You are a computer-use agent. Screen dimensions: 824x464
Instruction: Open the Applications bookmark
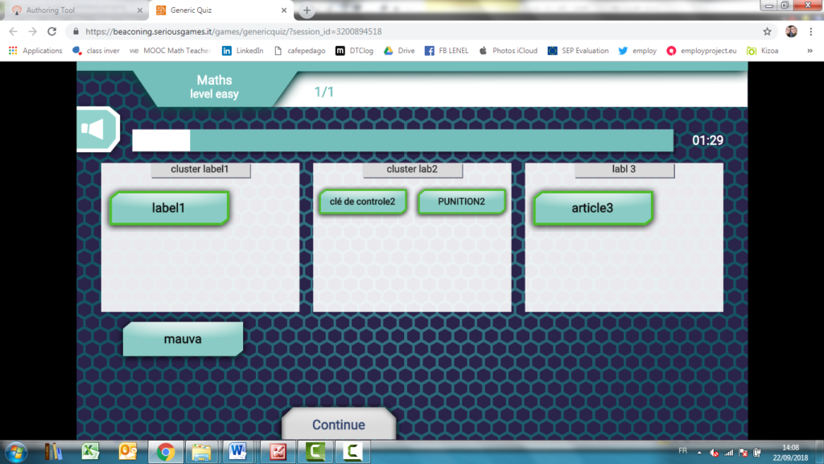(35, 51)
